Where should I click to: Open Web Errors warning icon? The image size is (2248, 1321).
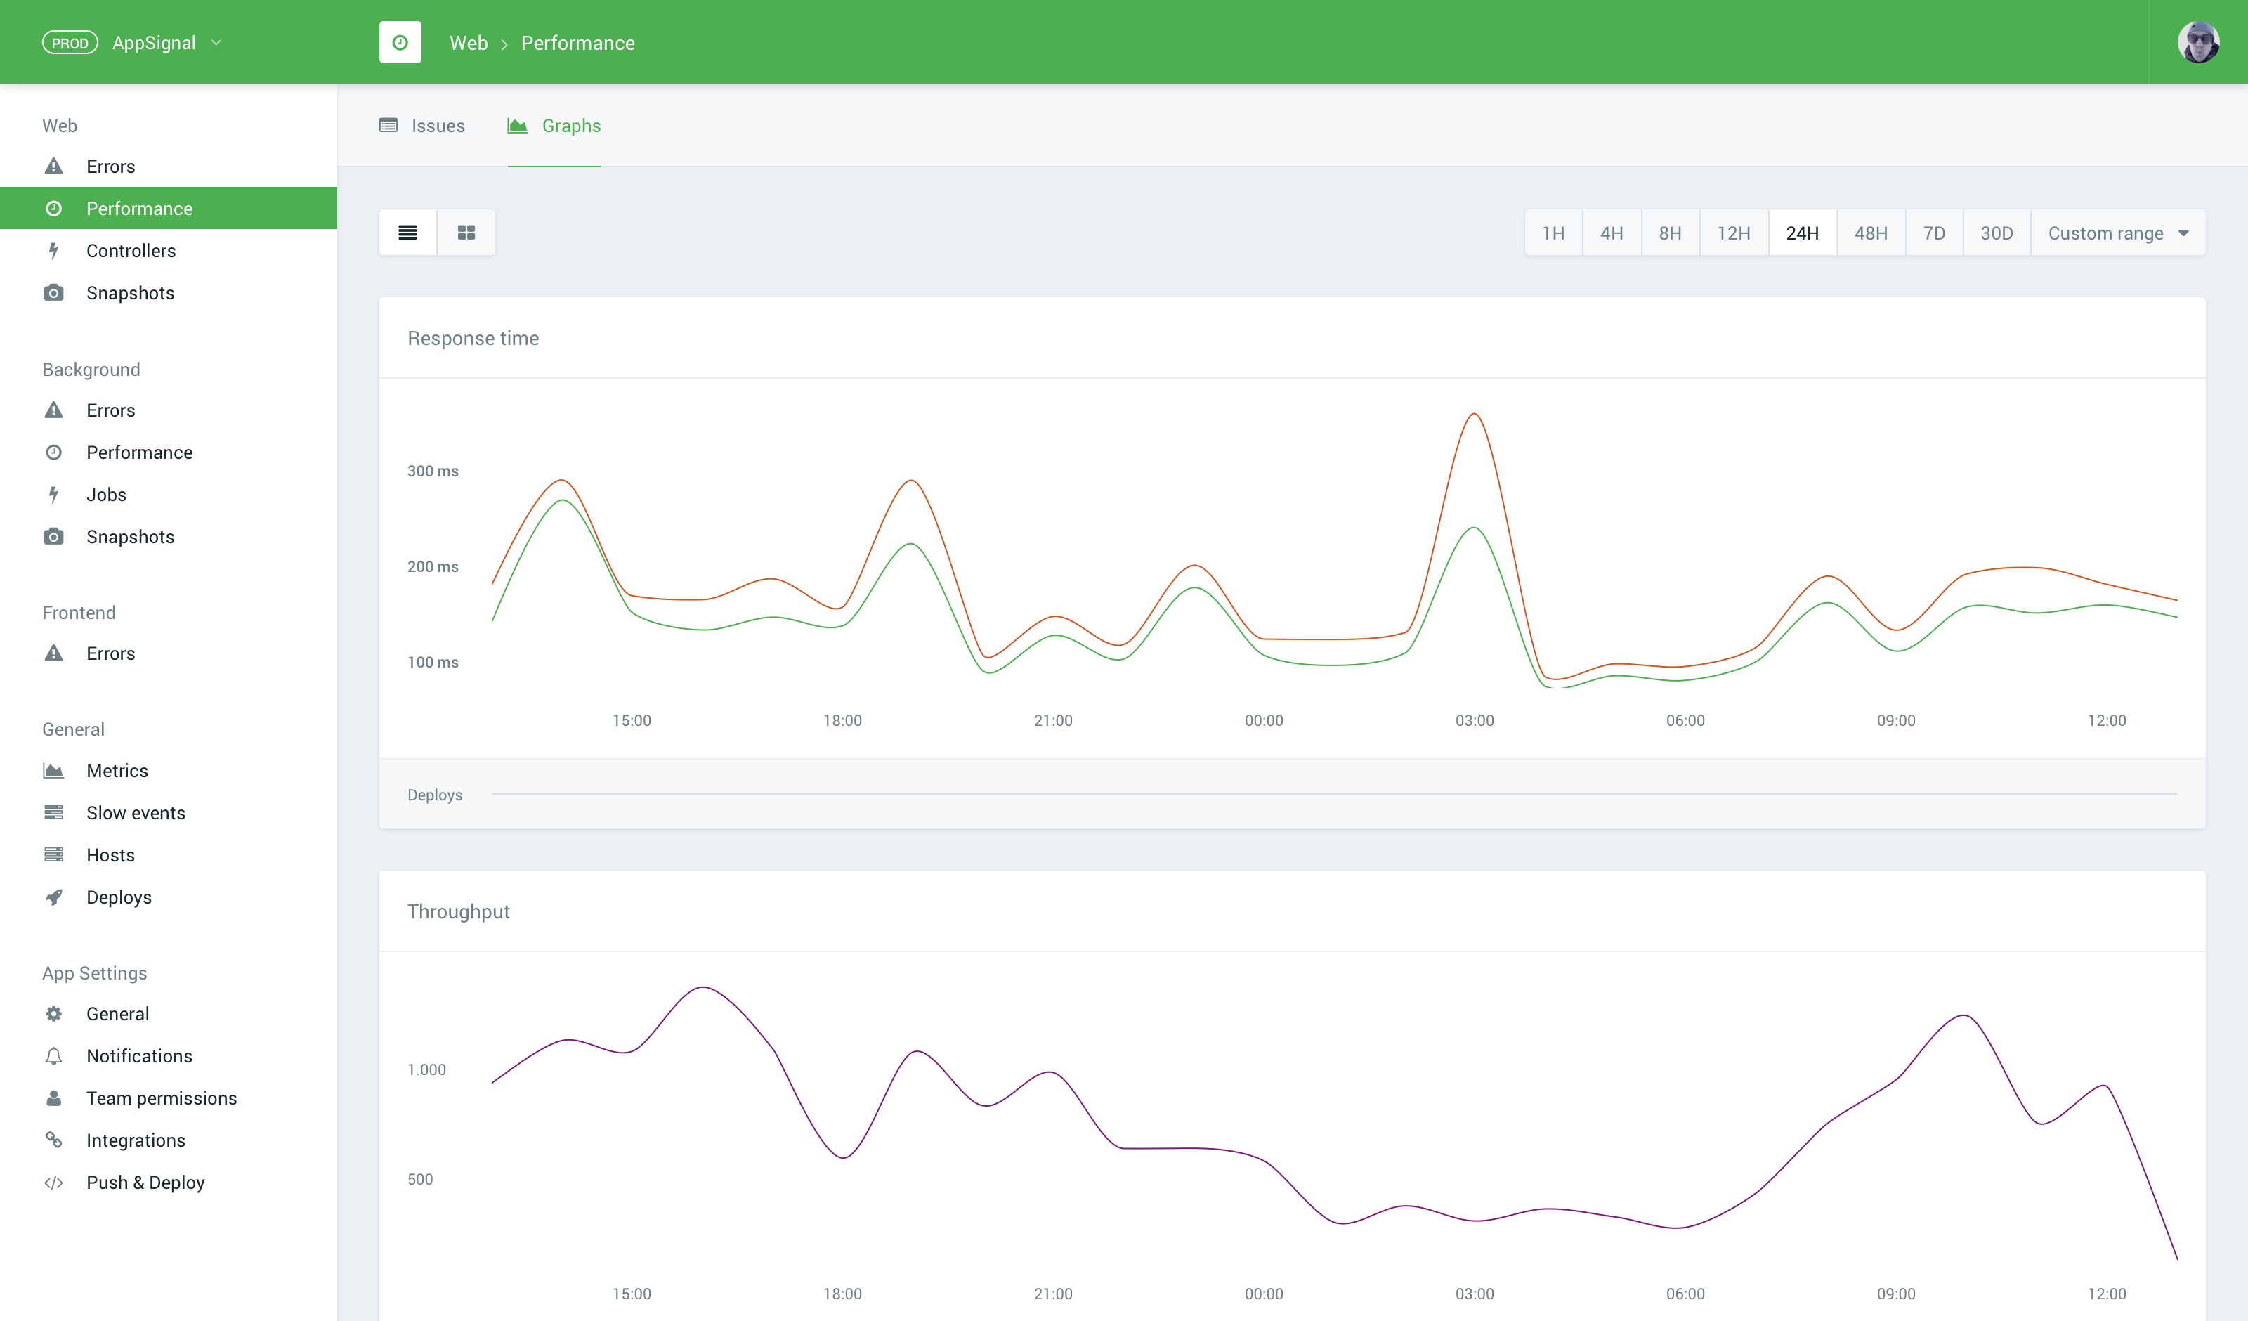click(53, 166)
